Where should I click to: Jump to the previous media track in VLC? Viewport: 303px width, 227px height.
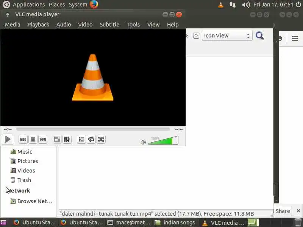pyautogui.click(x=23, y=139)
